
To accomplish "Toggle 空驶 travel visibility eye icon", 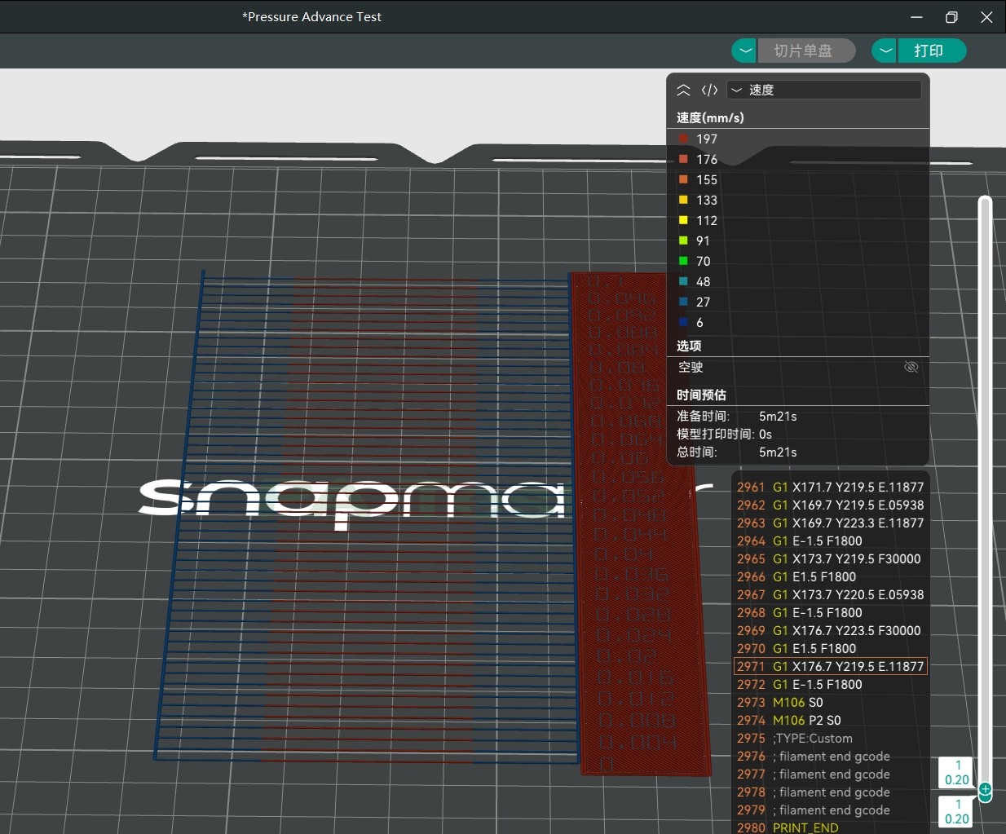I will 911,367.
